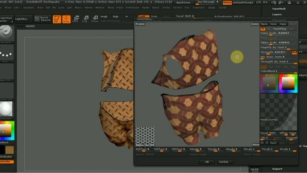Open the Document menu

pos(29,8)
